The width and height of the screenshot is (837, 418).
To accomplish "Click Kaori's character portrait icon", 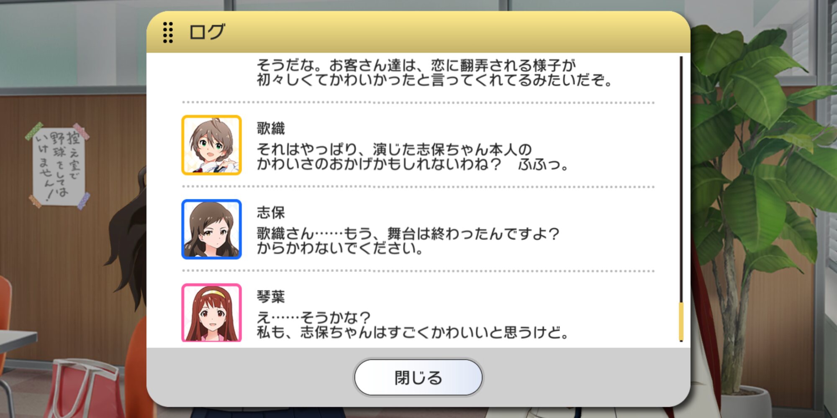I will pyautogui.click(x=211, y=145).
